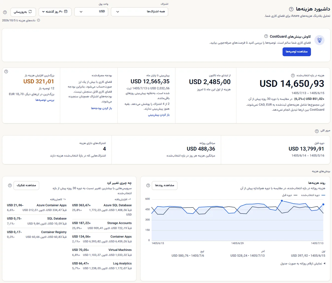Click help icon beside مشاهده روندها button
This screenshot has height=283, width=332.
tap(148, 185)
